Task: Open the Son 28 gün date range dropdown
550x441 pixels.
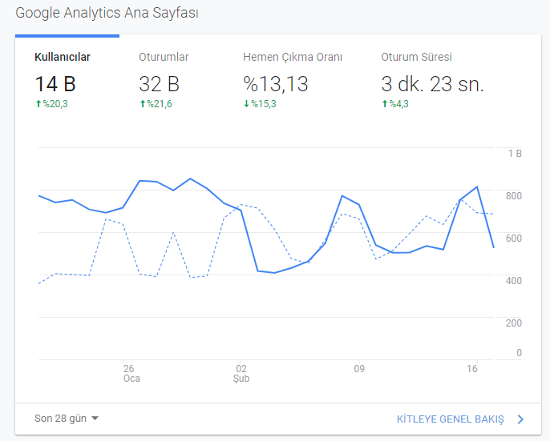Action: (x=67, y=419)
